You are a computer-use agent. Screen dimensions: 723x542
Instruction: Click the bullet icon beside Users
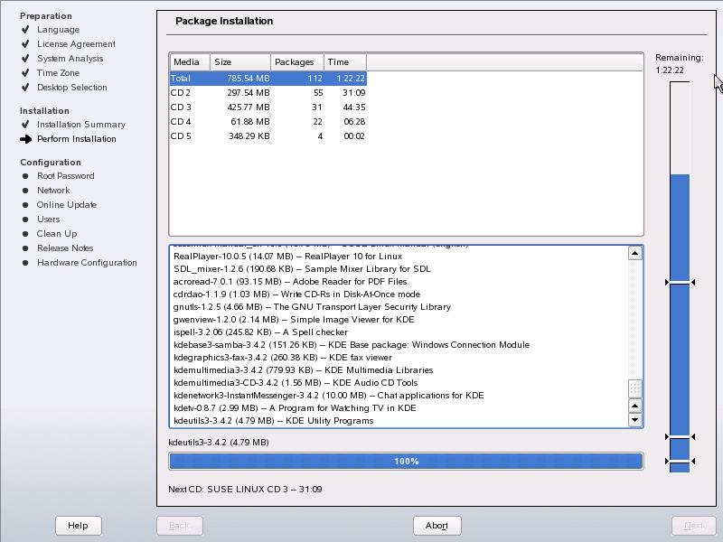pos(25,220)
